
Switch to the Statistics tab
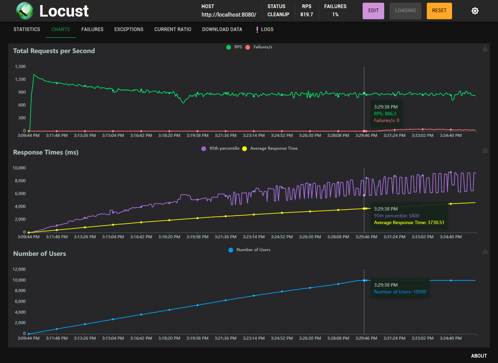(x=27, y=29)
